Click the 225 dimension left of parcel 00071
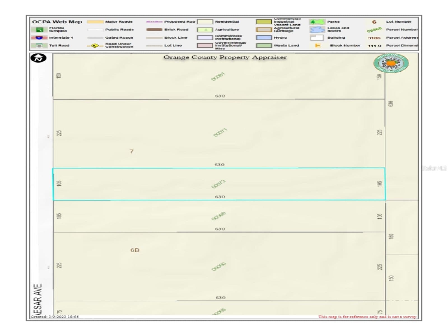The height and width of the screenshot is (336, 448). pyautogui.click(x=59, y=133)
